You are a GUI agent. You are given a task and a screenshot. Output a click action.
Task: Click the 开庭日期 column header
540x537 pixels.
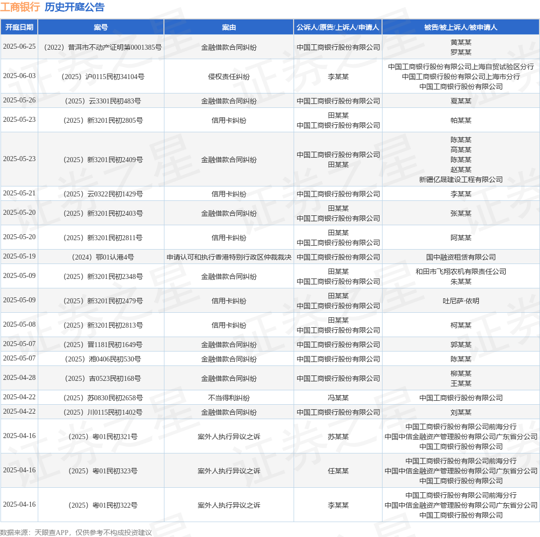pos(19,27)
